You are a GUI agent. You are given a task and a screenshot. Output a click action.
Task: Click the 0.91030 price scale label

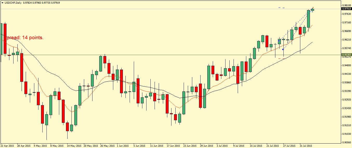(x=347, y=134)
